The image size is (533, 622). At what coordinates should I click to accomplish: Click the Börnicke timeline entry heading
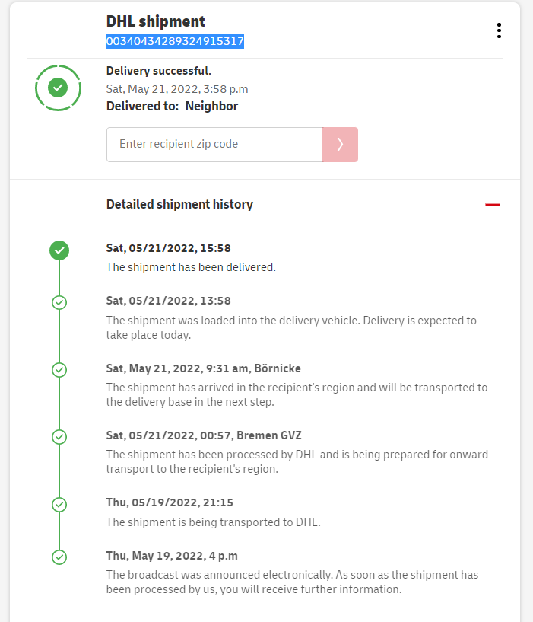[203, 368]
